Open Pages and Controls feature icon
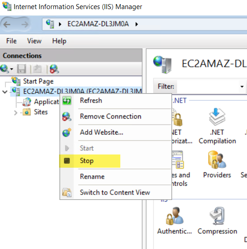247x249 pixels. coord(178,160)
